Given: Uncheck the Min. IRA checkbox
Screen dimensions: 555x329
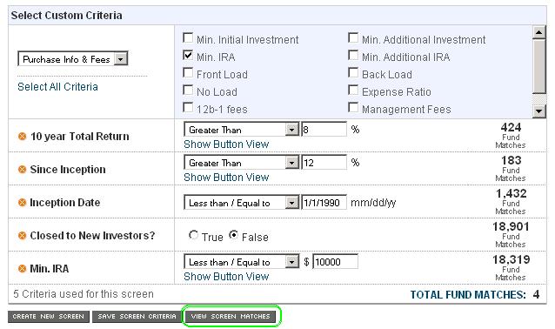Looking at the screenshot, I should pos(188,55).
